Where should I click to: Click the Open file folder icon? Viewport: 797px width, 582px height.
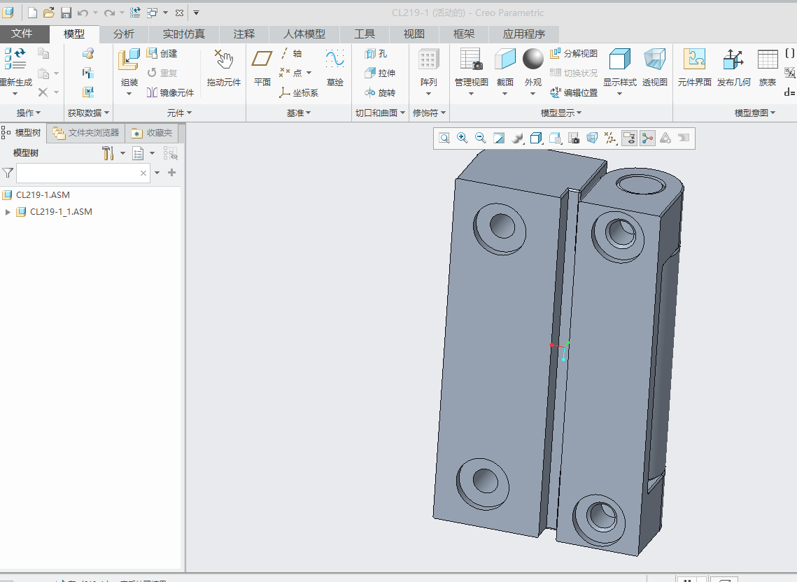pyautogui.click(x=49, y=13)
